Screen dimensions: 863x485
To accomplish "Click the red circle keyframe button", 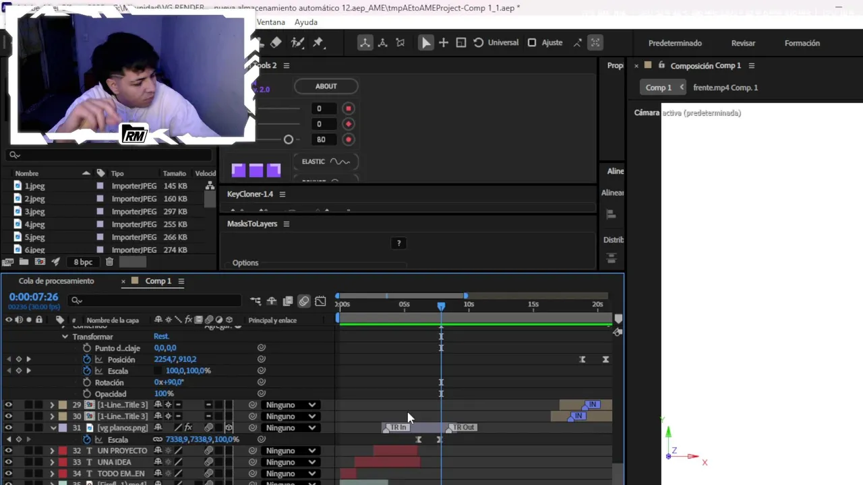I will [x=349, y=139].
